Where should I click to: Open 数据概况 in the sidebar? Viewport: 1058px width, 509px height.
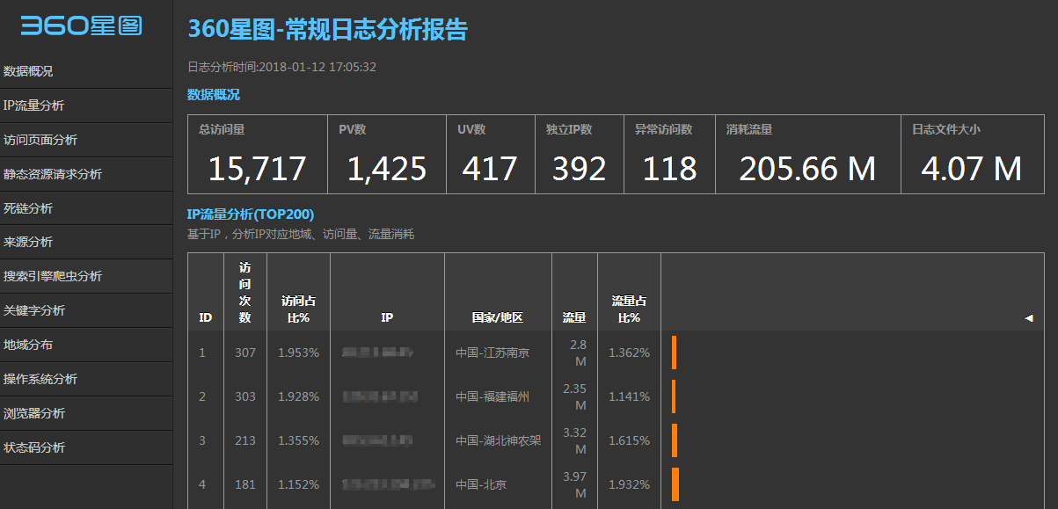tap(86, 71)
